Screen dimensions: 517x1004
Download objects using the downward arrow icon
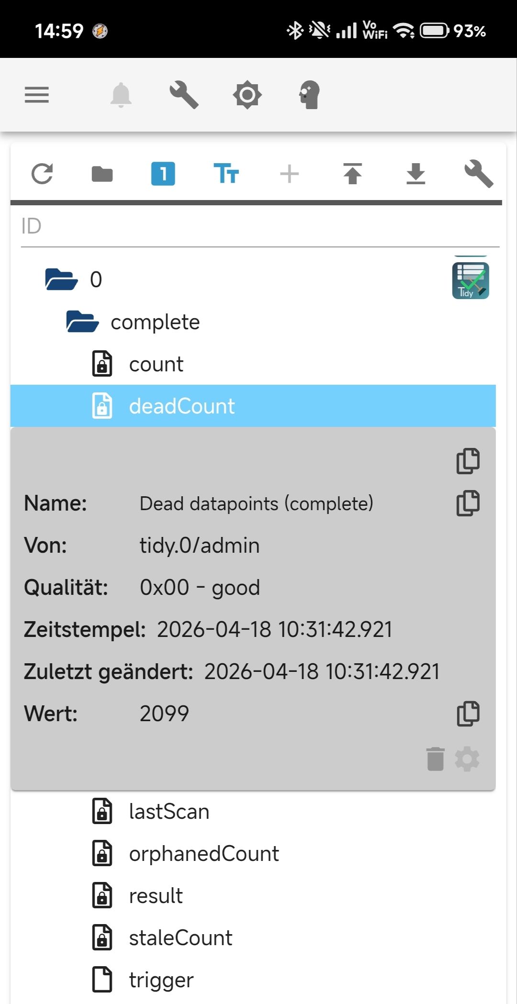tap(416, 174)
